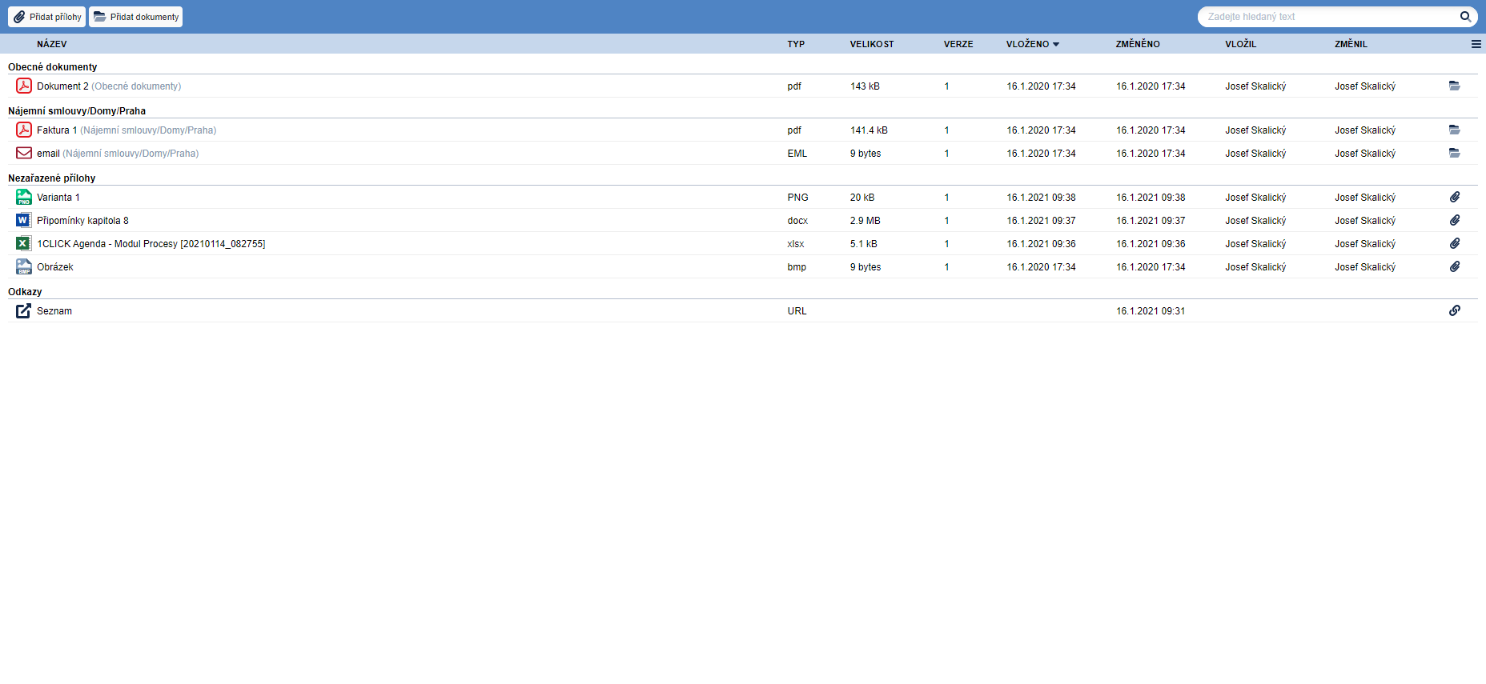Toggle VLOŽENO sort arrow
1486x684 pixels.
click(x=1055, y=45)
